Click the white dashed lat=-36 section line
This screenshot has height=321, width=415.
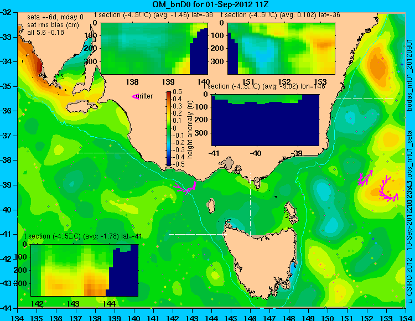pyautogui.click(x=365, y=99)
